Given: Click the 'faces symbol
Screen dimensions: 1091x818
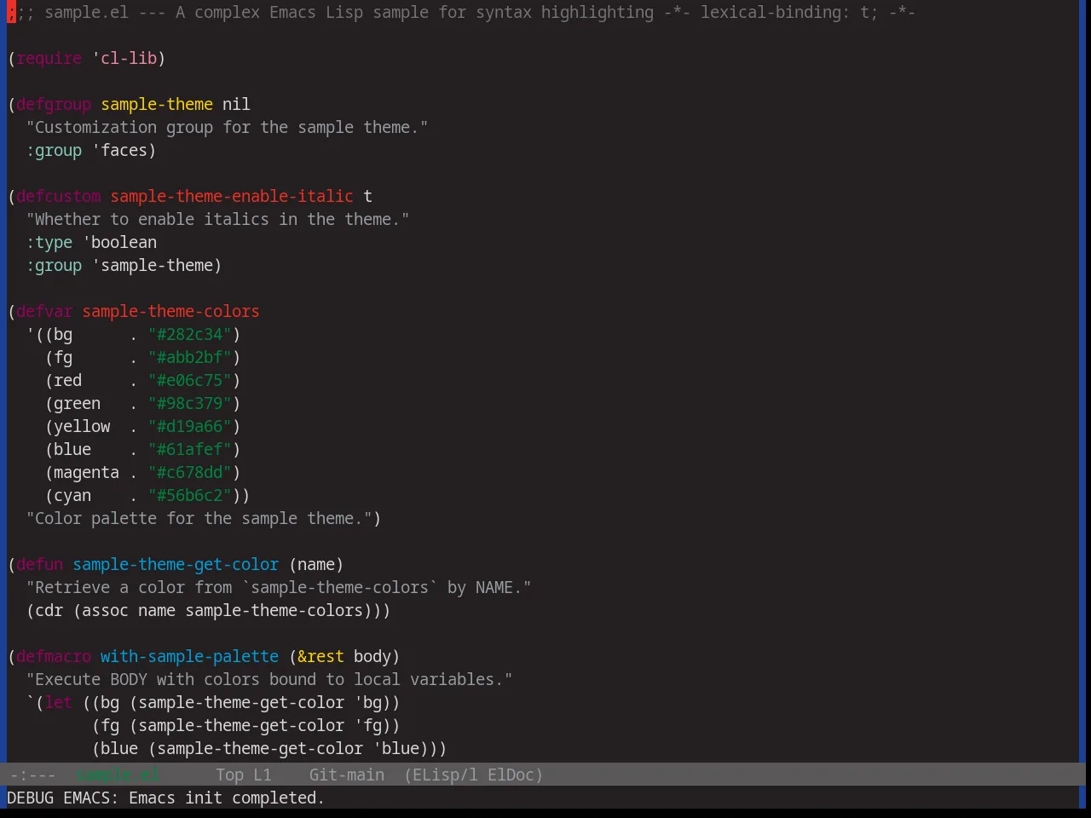Looking at the screenshot, I should click(x=119, y=150).
